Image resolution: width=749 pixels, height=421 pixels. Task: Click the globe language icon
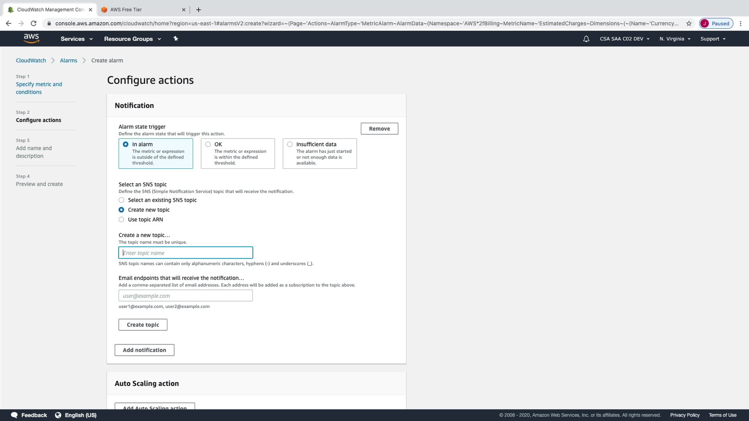(58, 415)
